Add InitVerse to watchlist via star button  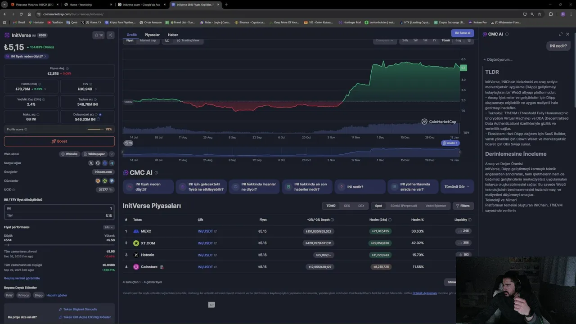[x=98, y=35]
